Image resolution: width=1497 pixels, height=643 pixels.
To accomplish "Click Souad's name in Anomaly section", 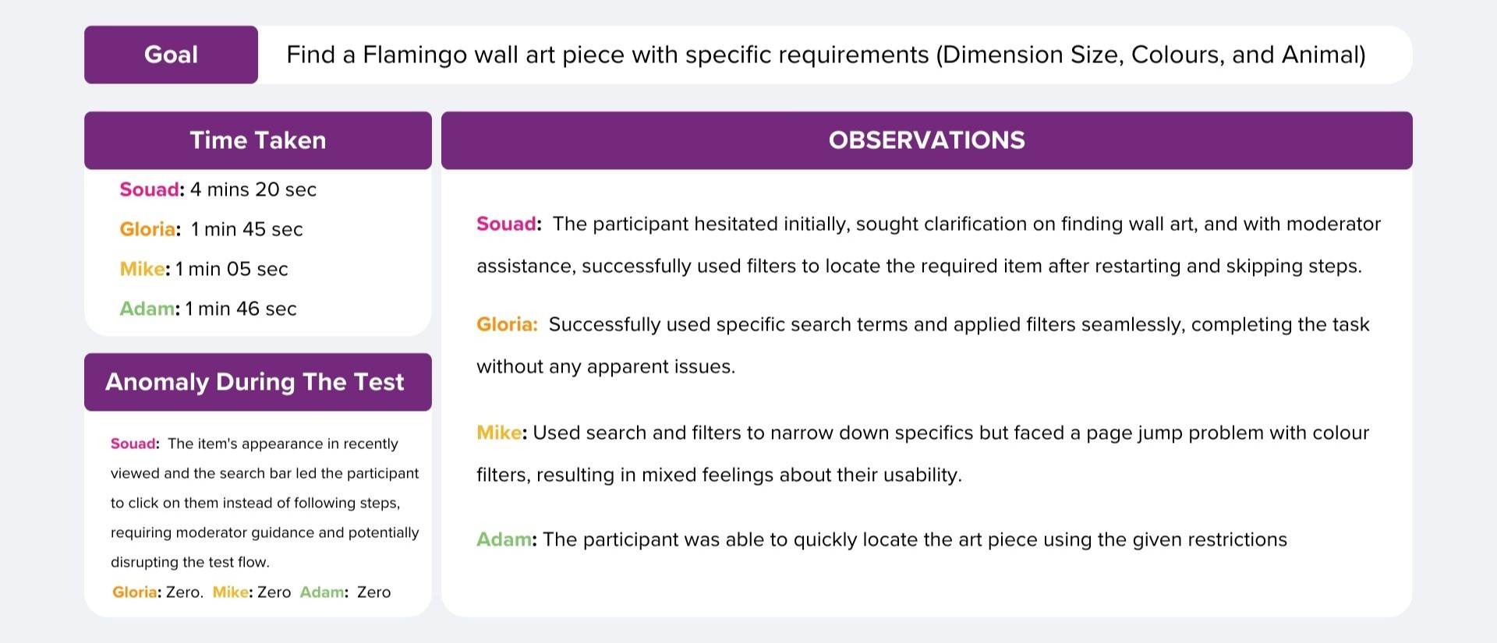I will pyautogui.click(x=133, y=444).
